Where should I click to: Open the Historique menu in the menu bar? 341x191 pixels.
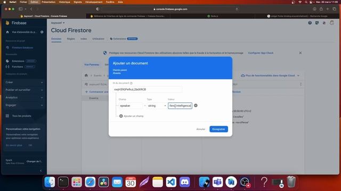pos(64,2)
